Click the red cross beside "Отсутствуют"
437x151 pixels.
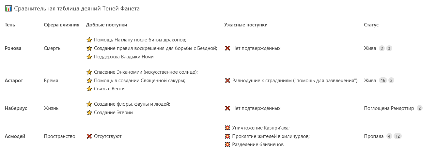[x=89, y=136]
